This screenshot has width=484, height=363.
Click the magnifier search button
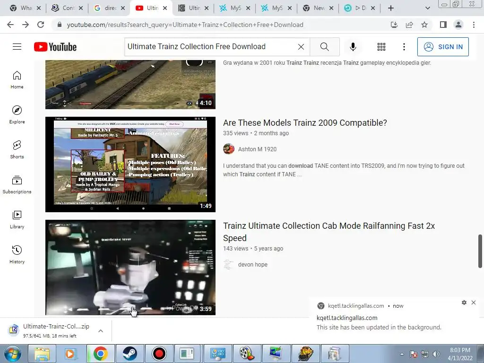coord(324,47)
